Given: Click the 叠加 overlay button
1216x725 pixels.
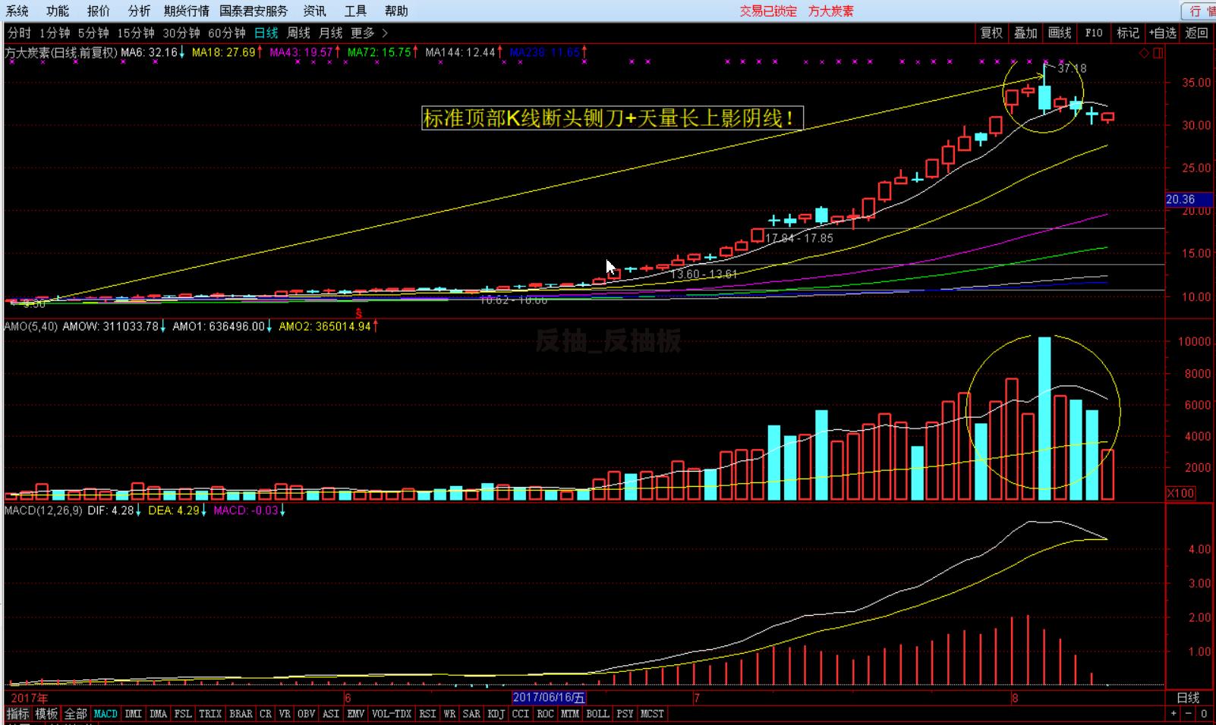Looking at the screenshot, I should click(x=1025, y=33).
